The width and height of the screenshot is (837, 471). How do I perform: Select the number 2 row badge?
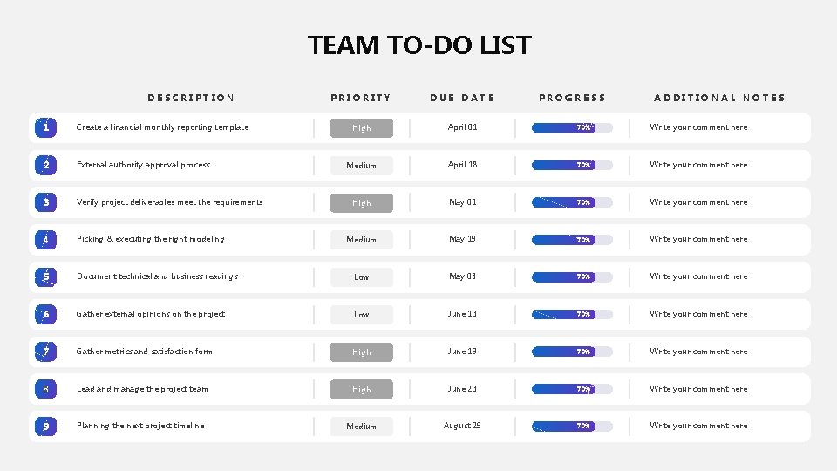tap(46, 165)
